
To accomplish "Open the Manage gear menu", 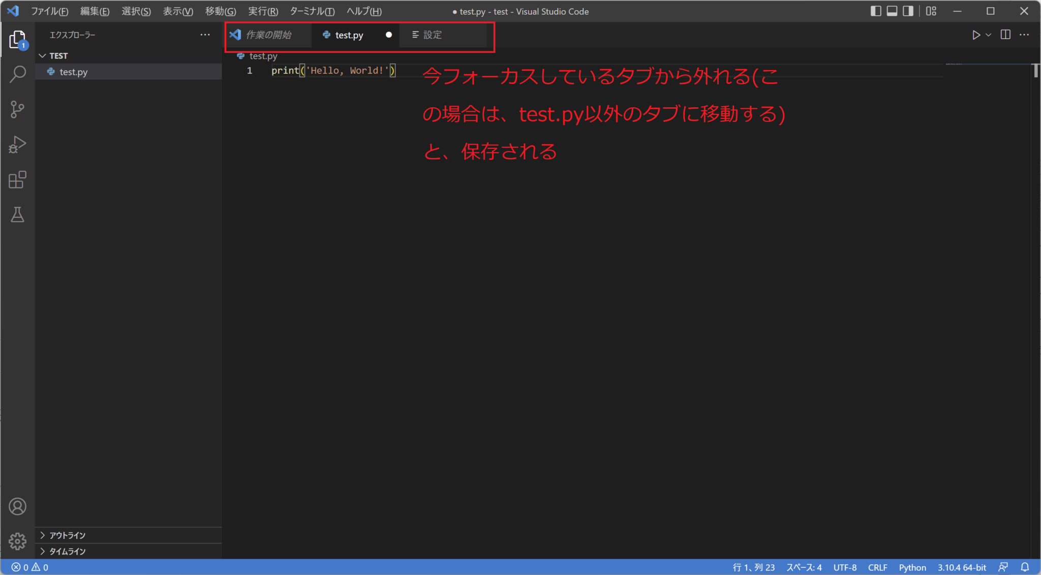I will pos(18,541).
